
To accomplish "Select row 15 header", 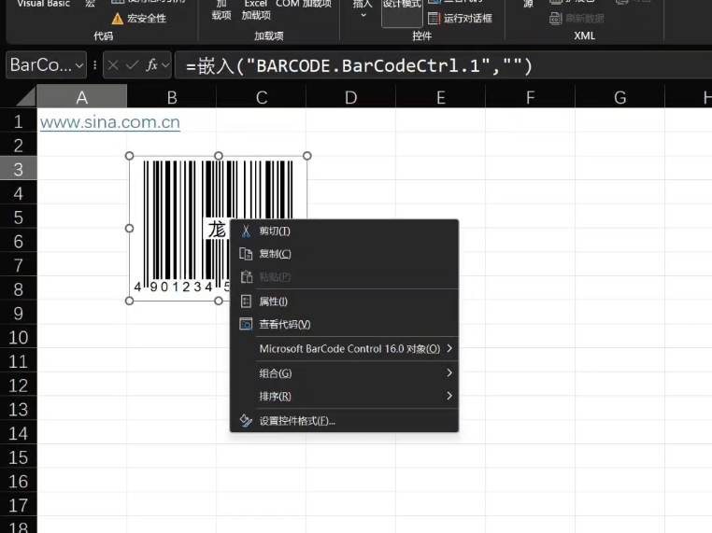I will point(18,457).
